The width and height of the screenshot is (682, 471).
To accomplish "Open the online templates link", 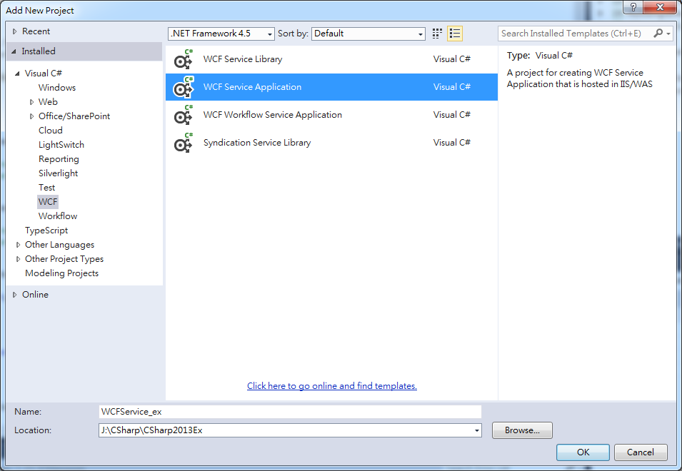I will [x=332, y=386].
